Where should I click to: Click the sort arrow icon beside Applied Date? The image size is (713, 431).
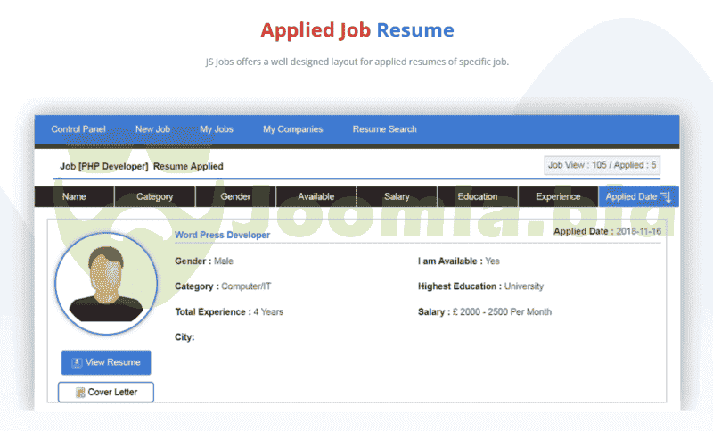click(666, 196)
